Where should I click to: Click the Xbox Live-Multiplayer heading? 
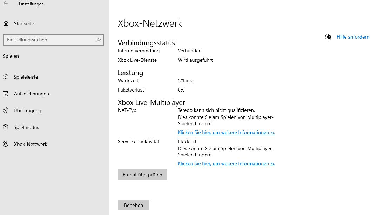pos(151,102)
